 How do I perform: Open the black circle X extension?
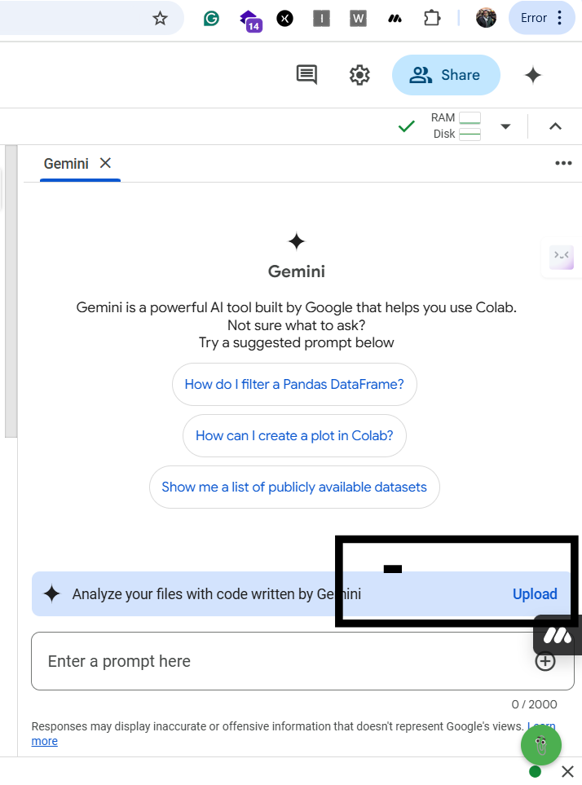(284, 19)
